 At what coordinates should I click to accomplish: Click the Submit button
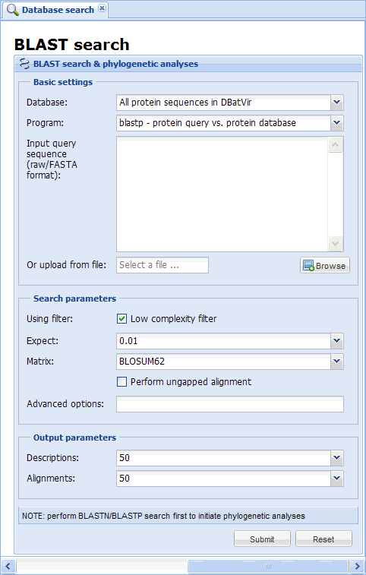(262, 539)
